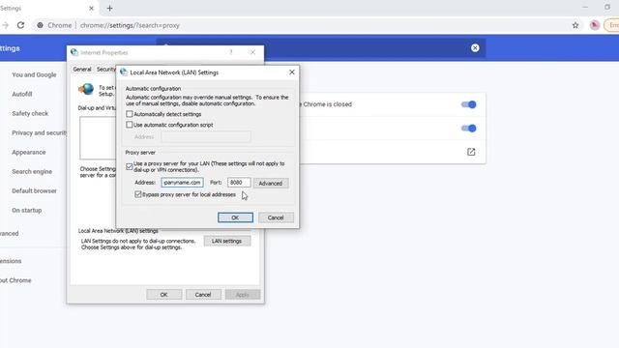Reload the page with the refresh icon
This screenshot has height=348, width=619.
click(20, 25)
